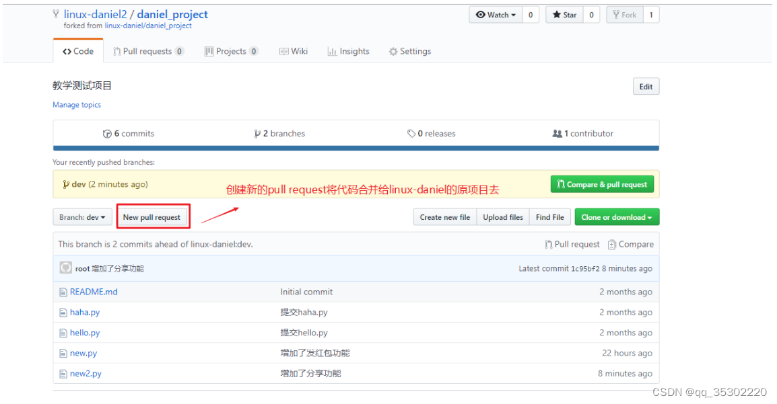Open README.md file
The width and height of the screenshot is (777, 404).
click(x=94, y=292)
